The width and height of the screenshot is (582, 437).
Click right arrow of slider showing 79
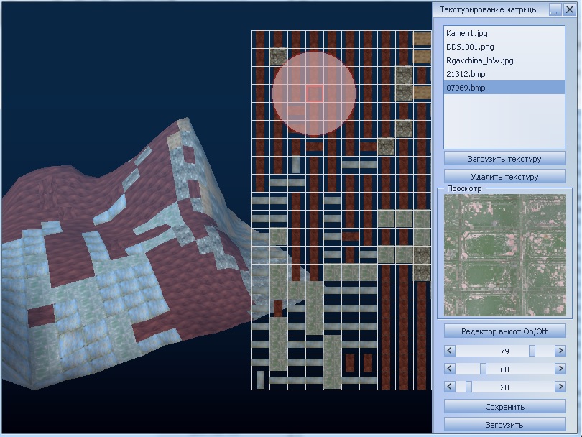click(x=560, y=350)
